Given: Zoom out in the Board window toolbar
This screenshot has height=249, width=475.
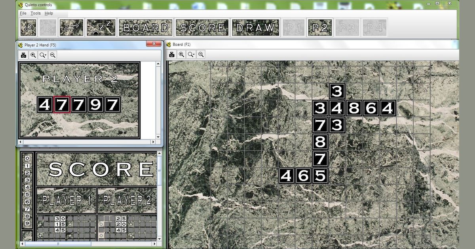Looking at the screenshot, I should pos(201,55).
